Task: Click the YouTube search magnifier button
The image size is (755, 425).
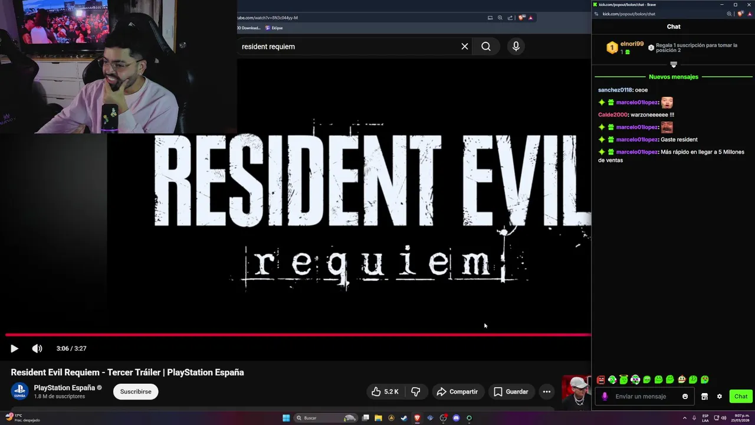Action: click(486, 46)
